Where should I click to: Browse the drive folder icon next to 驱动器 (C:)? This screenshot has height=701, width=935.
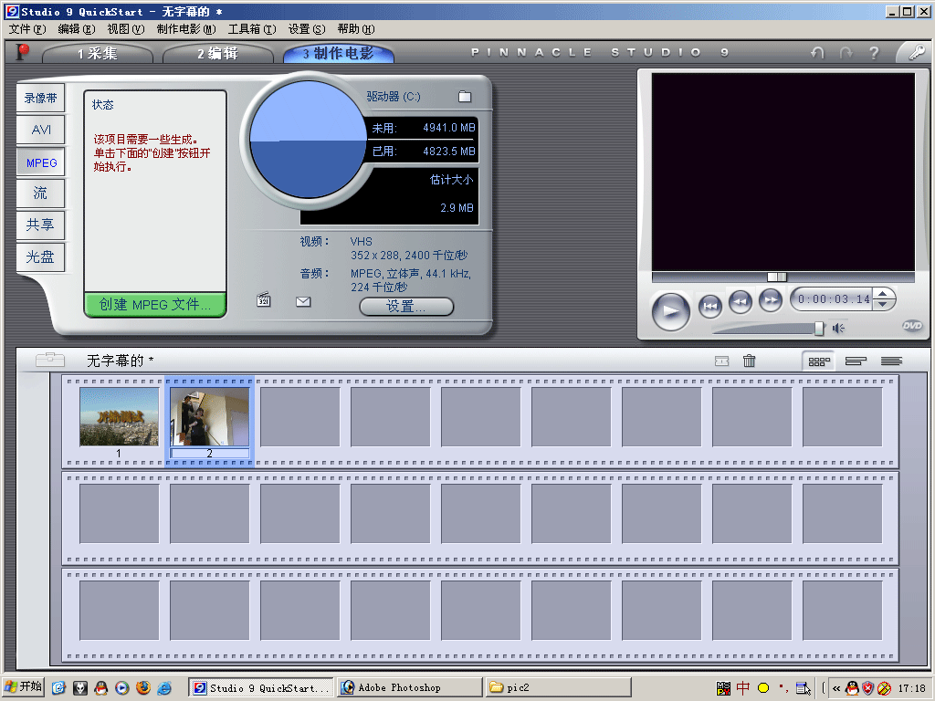[x=465, y=97]
